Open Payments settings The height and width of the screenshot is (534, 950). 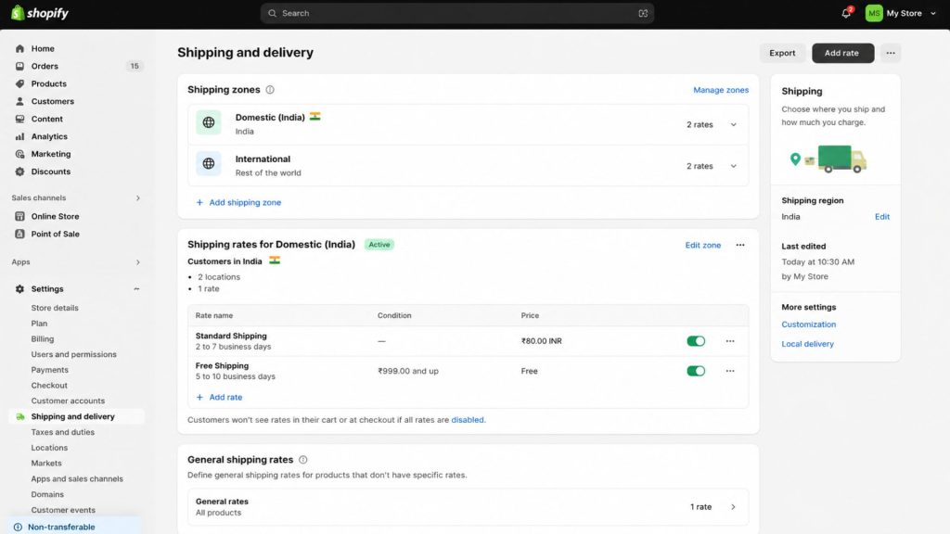[x=50, y=369]
